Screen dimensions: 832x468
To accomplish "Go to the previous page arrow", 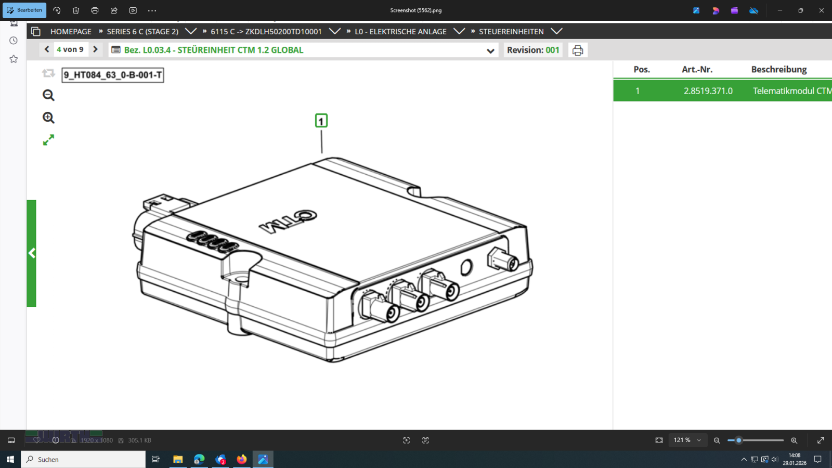I will 47,49.
